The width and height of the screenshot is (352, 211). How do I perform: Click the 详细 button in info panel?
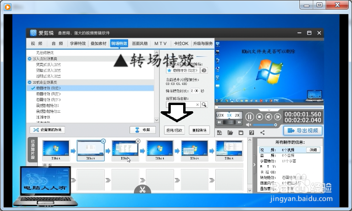coord(313,150)
